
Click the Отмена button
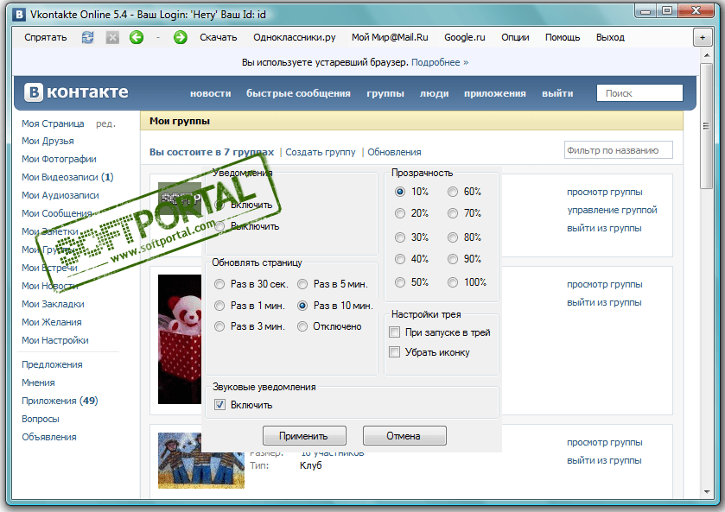point(404,436)
